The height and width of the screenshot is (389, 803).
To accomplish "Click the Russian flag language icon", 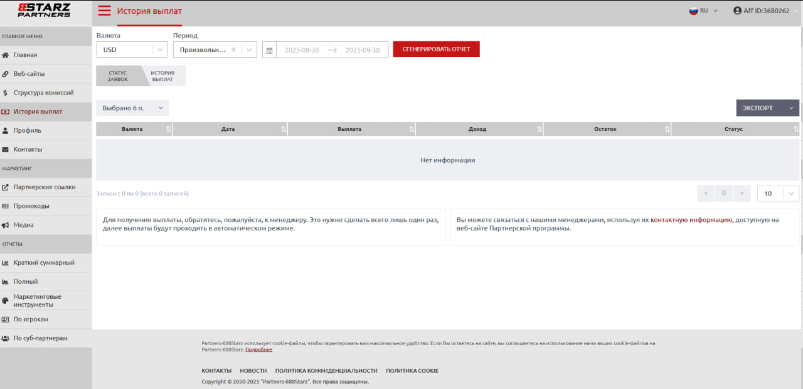I will pos(693,11).
